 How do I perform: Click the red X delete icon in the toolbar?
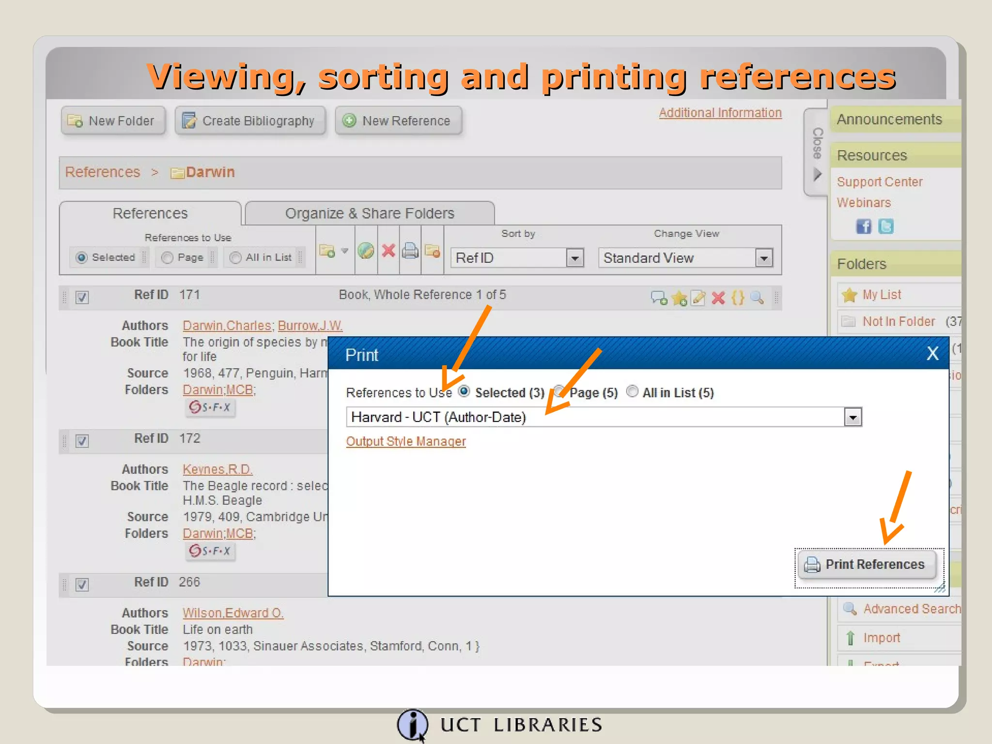(388, 250)
